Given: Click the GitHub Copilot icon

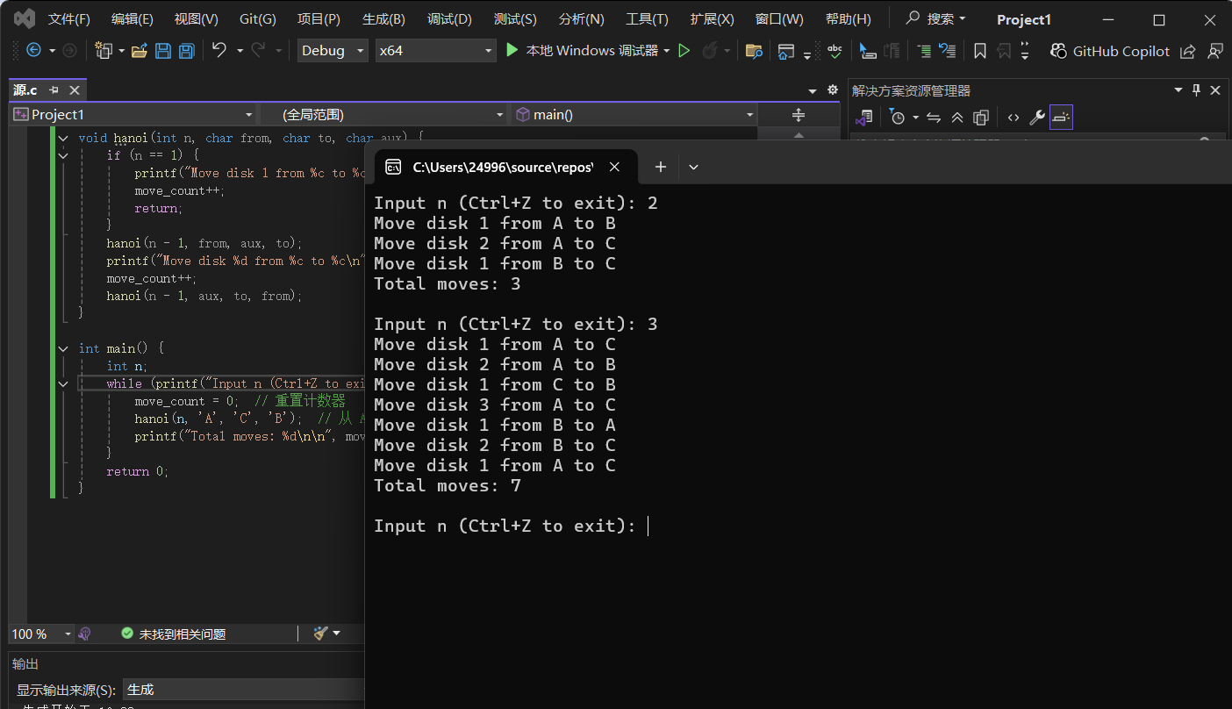Looking at the screenshot, I should pyautogui.click(x=1058, y=51).
